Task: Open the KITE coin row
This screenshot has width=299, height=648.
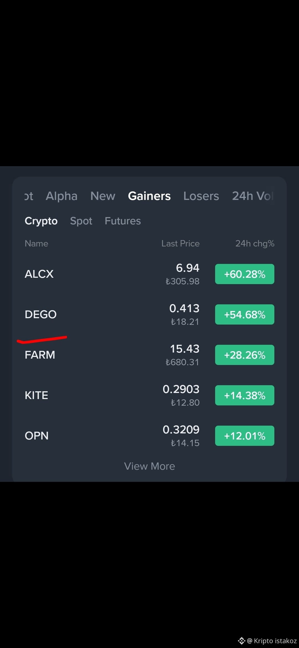Action: tap(149, 395)
